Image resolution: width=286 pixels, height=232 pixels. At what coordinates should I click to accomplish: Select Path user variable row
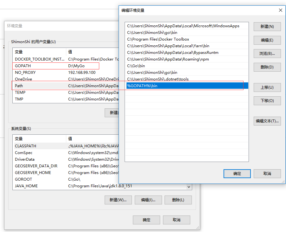click(66, 86)
